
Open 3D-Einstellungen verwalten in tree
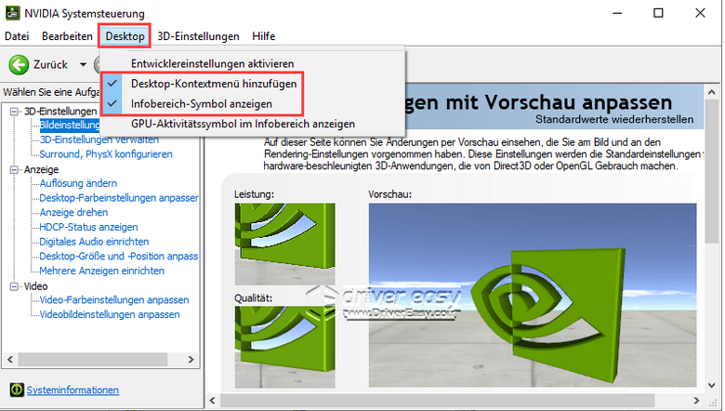(x=99, y=139)
